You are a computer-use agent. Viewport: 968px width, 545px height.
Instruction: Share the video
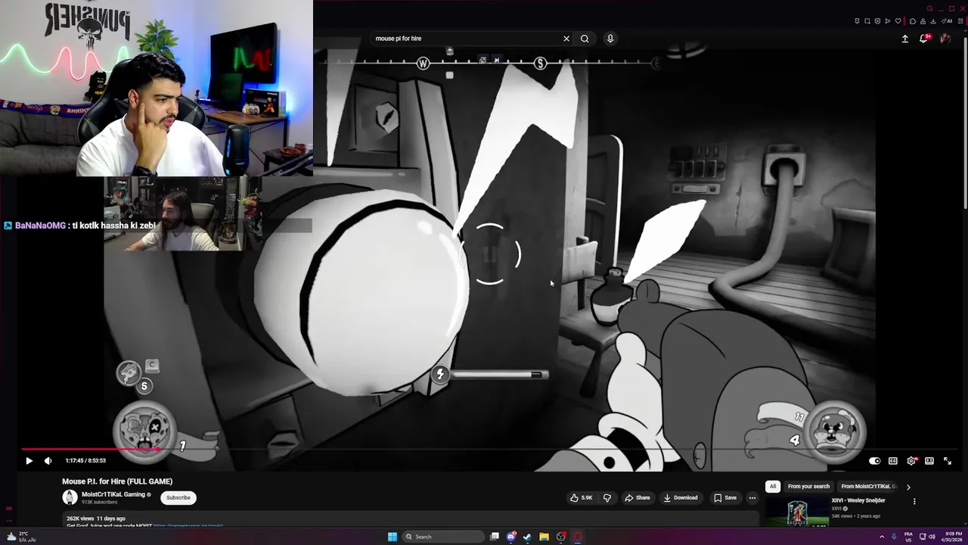pyautogui.click(x=637, y=497)
